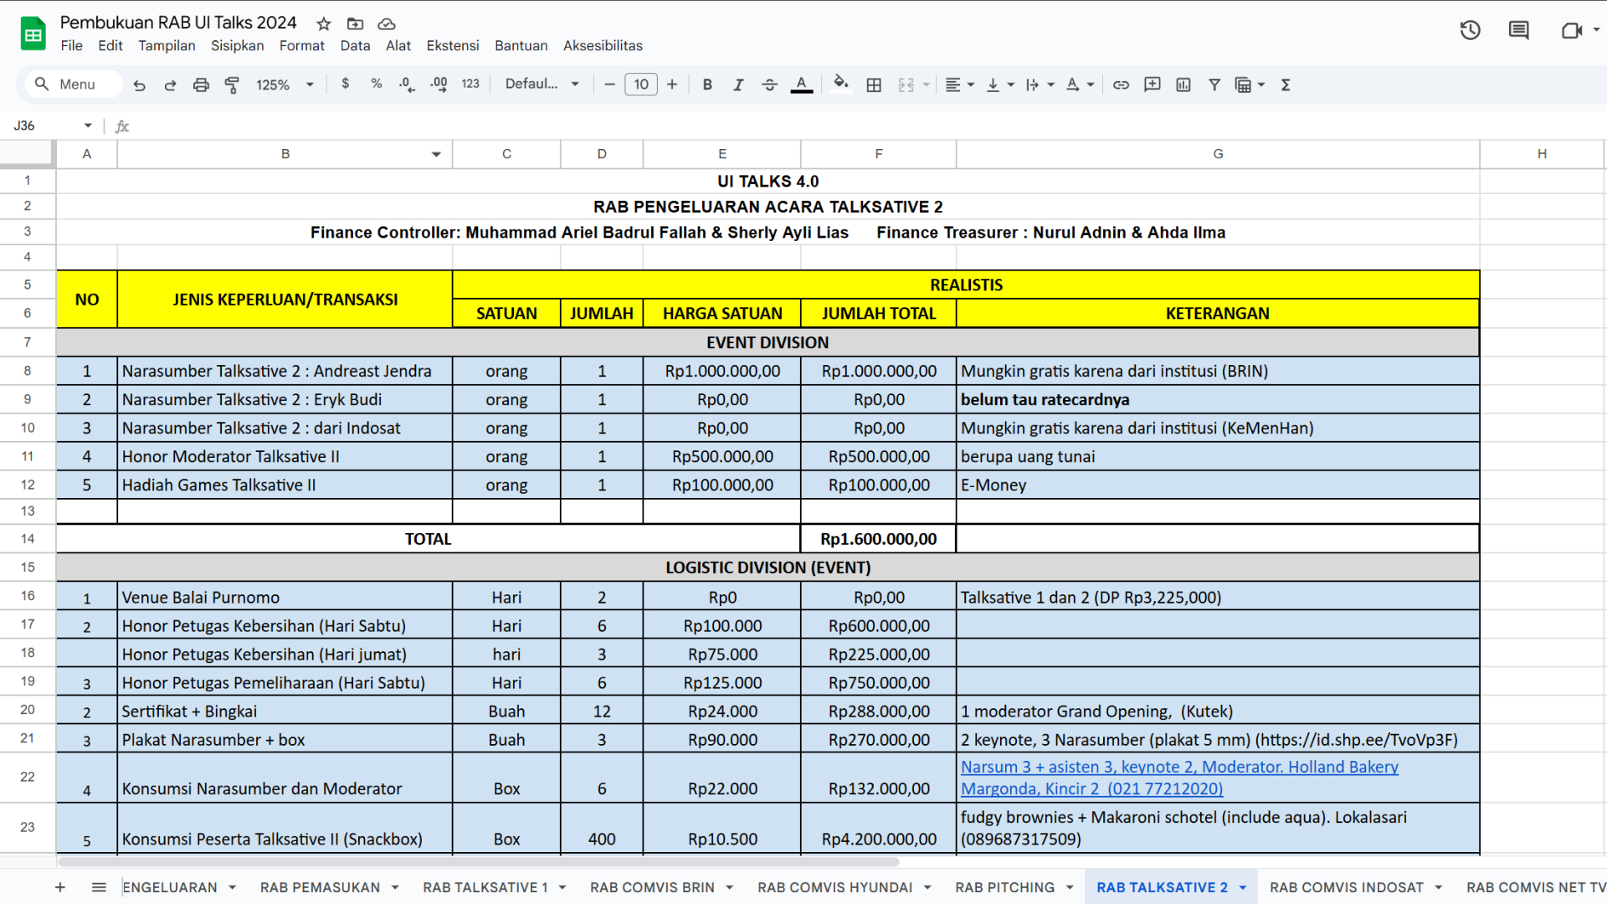Open version history clock icon

click(1470, 31)
